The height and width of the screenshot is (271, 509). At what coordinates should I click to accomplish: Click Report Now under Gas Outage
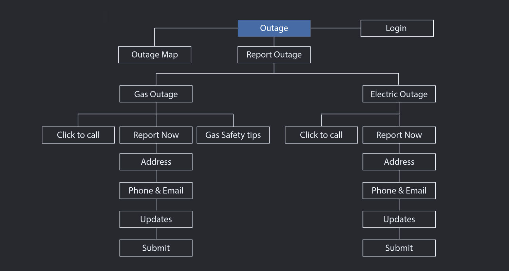pos(156,135)
